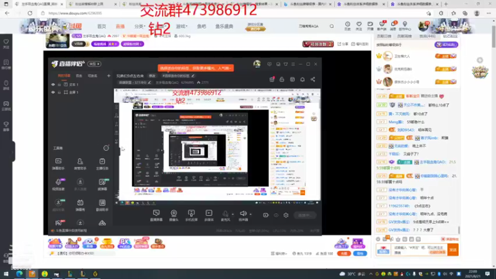Open Edge from the Windows taskbar
Image resolution: width=496 pixels, height=279 pixels.
(x=19, y=274)
